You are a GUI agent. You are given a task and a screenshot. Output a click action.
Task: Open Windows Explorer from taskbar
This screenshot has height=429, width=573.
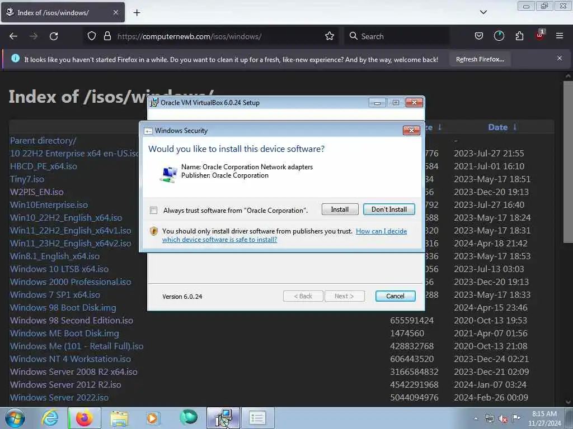[119, 418]
